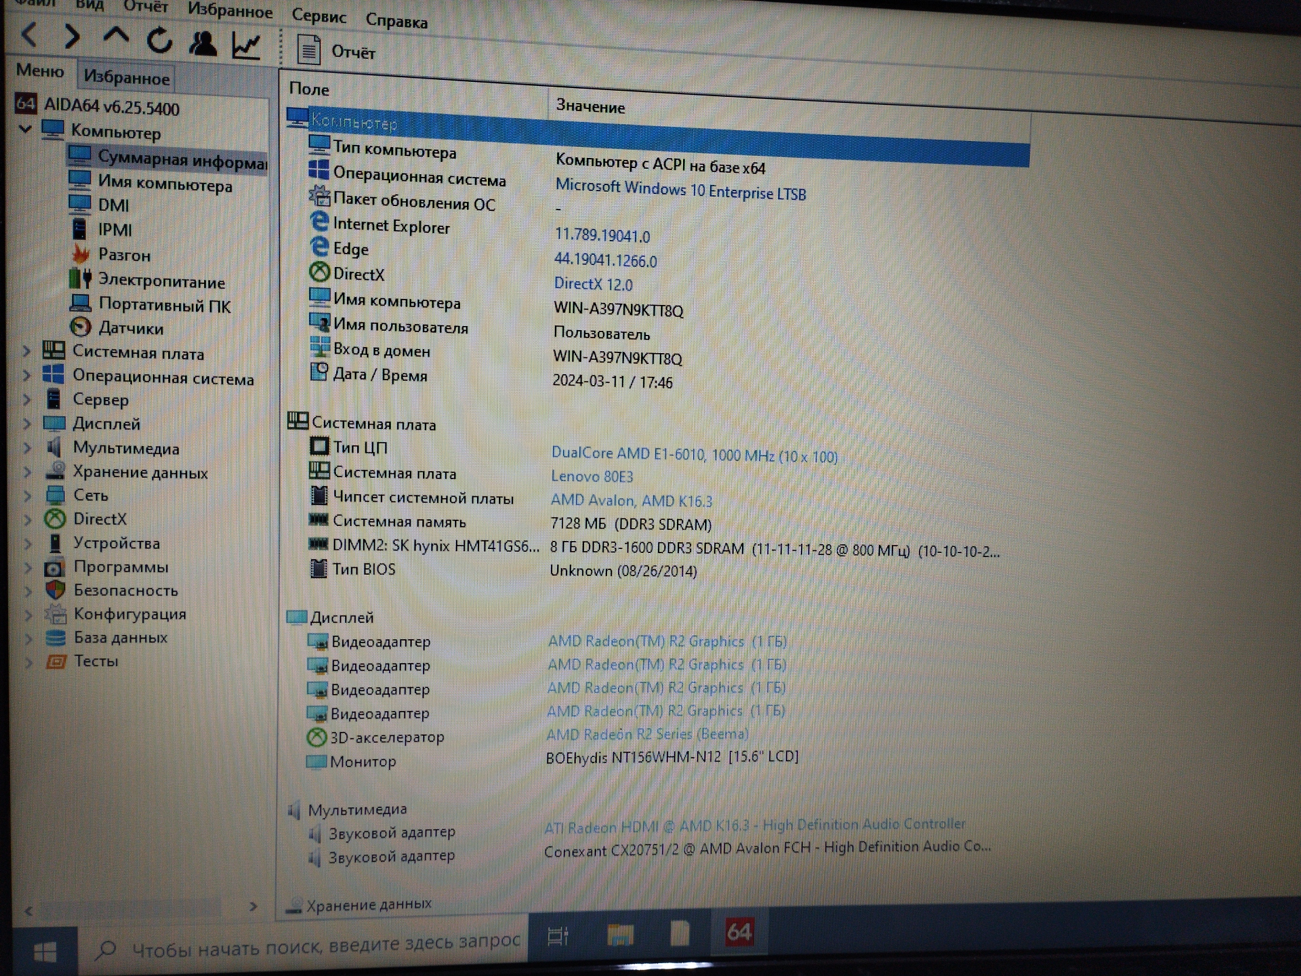Viewport: 1301px width, 976px height.
Task: Open Разгон flame icon item
Action: [81, 254]
